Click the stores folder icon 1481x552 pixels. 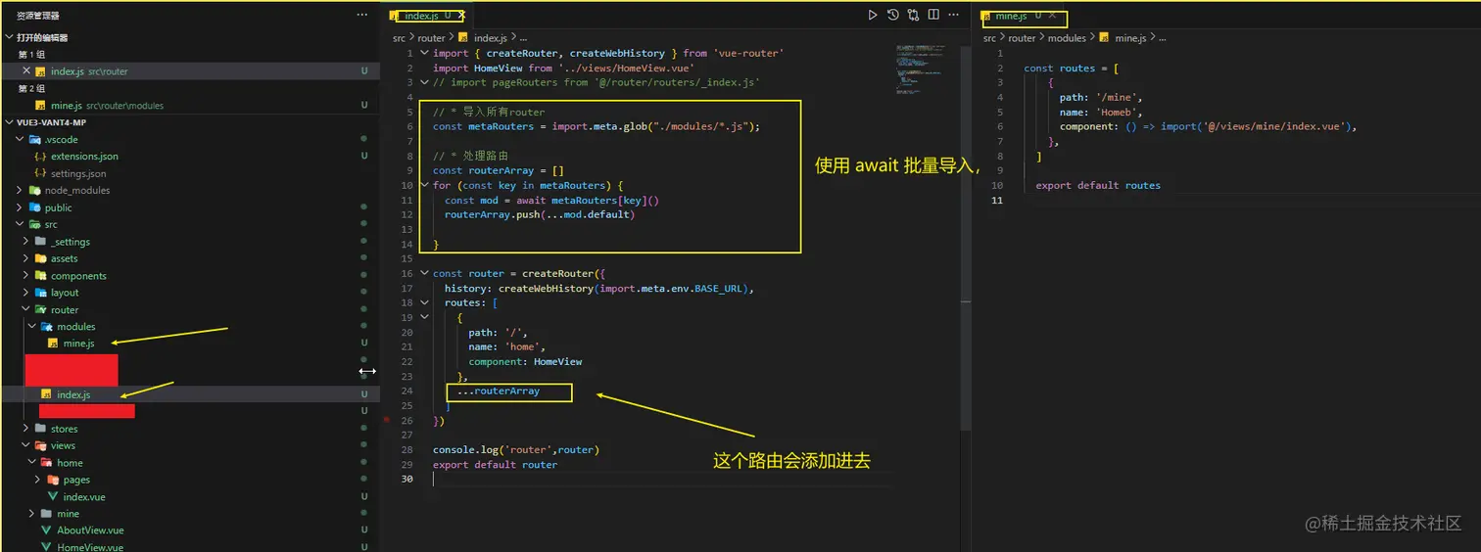coord(41,429)
